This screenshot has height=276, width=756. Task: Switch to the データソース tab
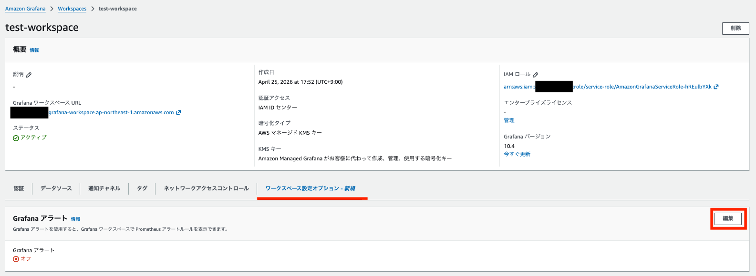[x=56, y=188]
